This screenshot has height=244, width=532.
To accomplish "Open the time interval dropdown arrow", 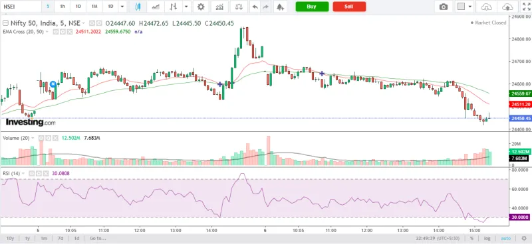I will pyautogui.click(x=122, y=7).
